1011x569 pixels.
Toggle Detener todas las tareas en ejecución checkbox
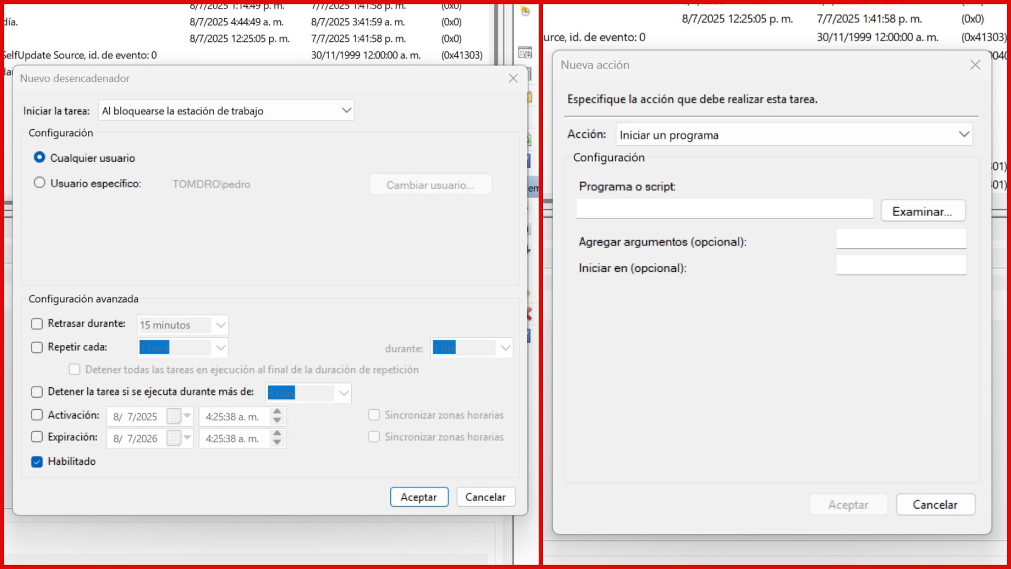[75, 370]
